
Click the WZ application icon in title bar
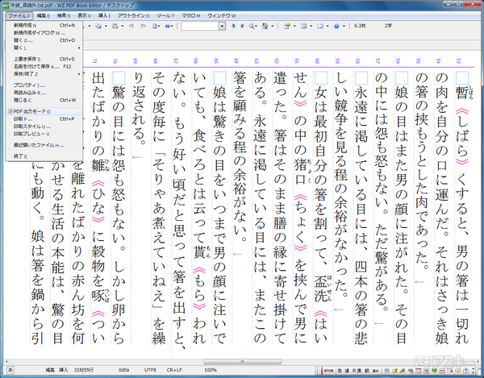pos(6,6)
